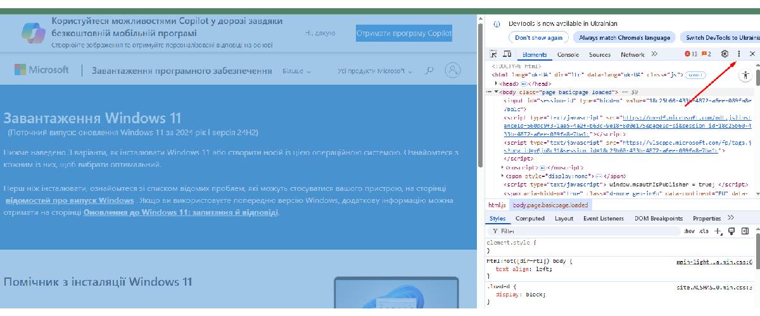This screenshot has width=760, height=316.
Task: Toggle the rendering emulation paintbrush icon
Action: [x=731, y=231]
